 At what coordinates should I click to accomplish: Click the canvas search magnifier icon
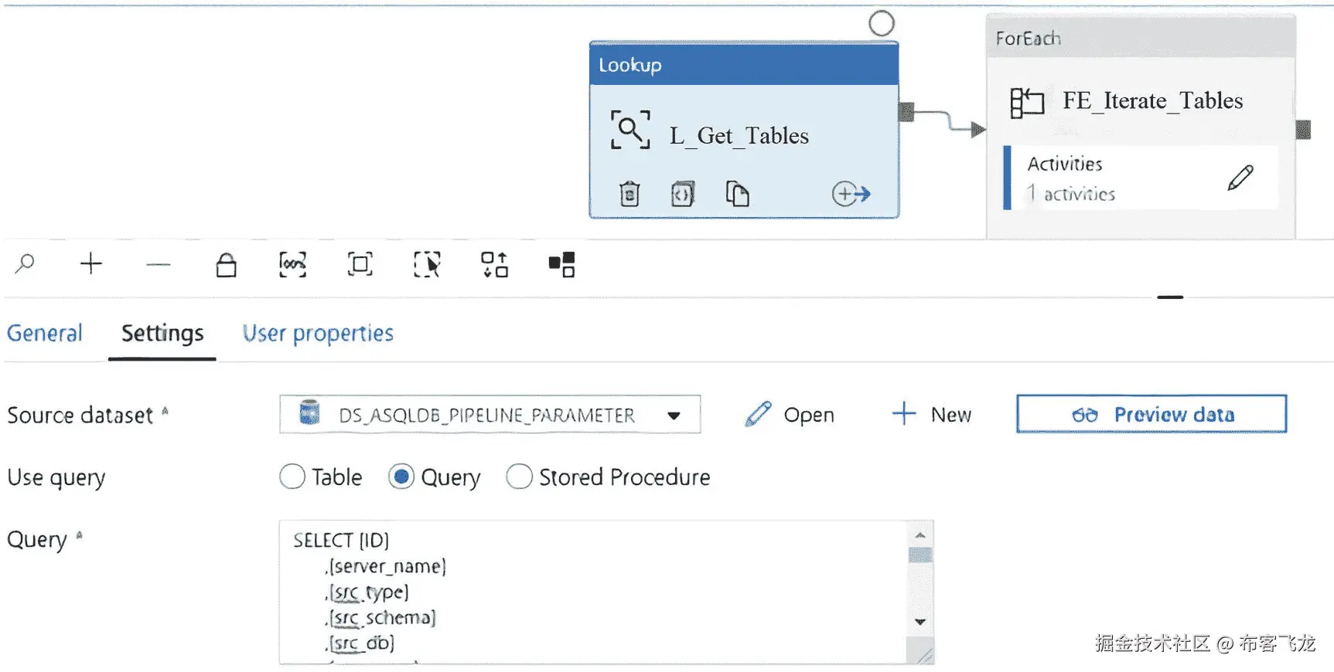click(x=25, y=264)
